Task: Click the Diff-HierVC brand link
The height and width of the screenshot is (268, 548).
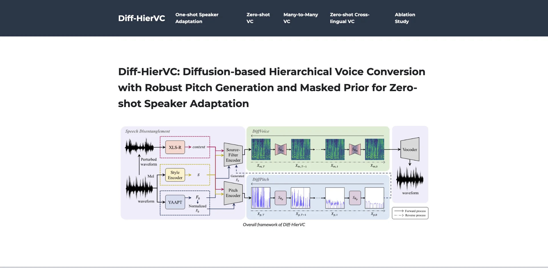Action: click(x=142, y=18)
